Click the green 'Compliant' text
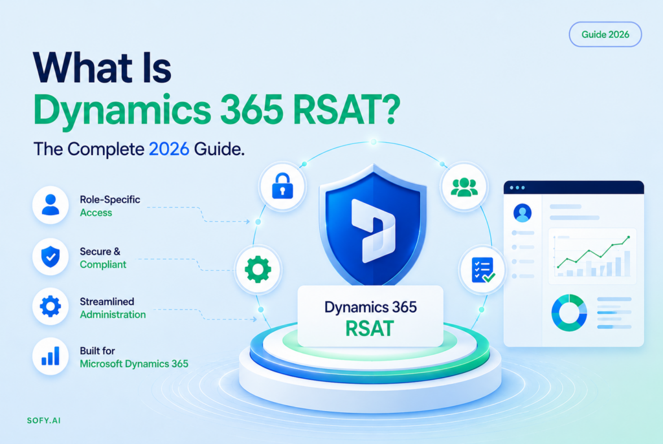 103,264
